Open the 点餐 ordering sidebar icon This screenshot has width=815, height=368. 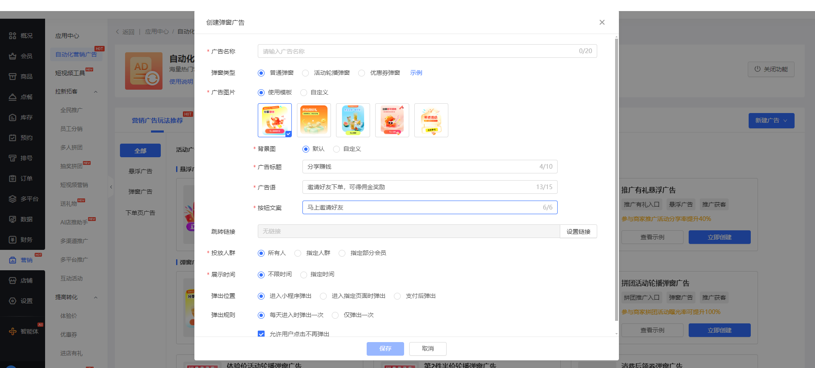pyautogui.click(x=13, y=97)
